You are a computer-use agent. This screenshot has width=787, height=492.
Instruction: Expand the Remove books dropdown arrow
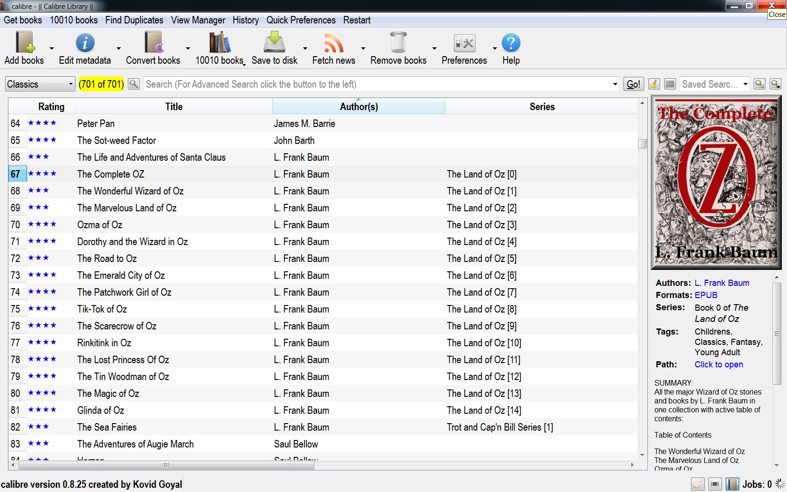(x=434, y=48)
